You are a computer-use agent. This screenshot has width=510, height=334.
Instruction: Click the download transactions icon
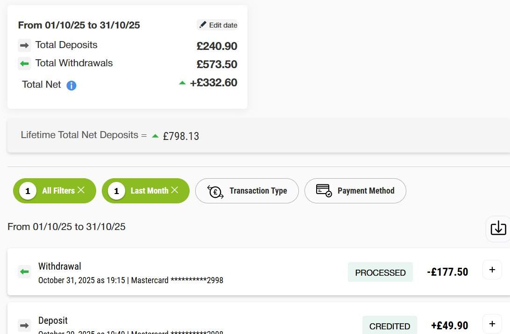pos(498,228)
